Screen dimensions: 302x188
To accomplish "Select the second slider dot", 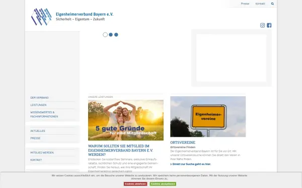I will (111, 35).
